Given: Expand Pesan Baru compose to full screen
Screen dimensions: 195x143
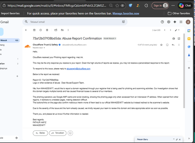Looking at the screenshot, I should [177, 140].
